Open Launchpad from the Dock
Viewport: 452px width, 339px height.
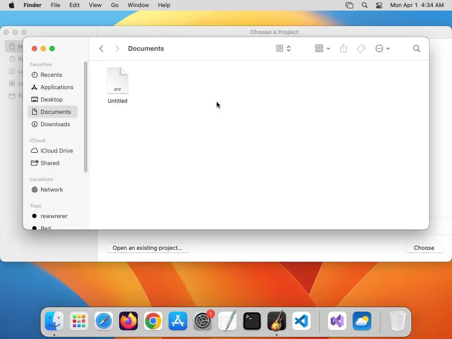pyautogui.click(x=79, y=321)
